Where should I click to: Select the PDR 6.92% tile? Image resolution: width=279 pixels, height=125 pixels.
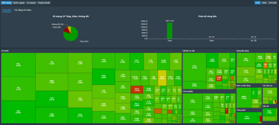(104, 77)
